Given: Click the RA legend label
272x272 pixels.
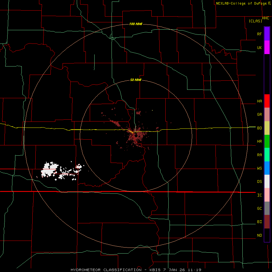Looking at the screenshot, I should (259, 155).
